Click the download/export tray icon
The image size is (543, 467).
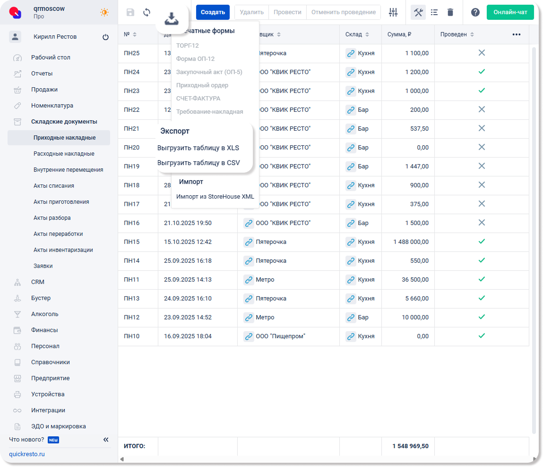[x=172, y=19]
